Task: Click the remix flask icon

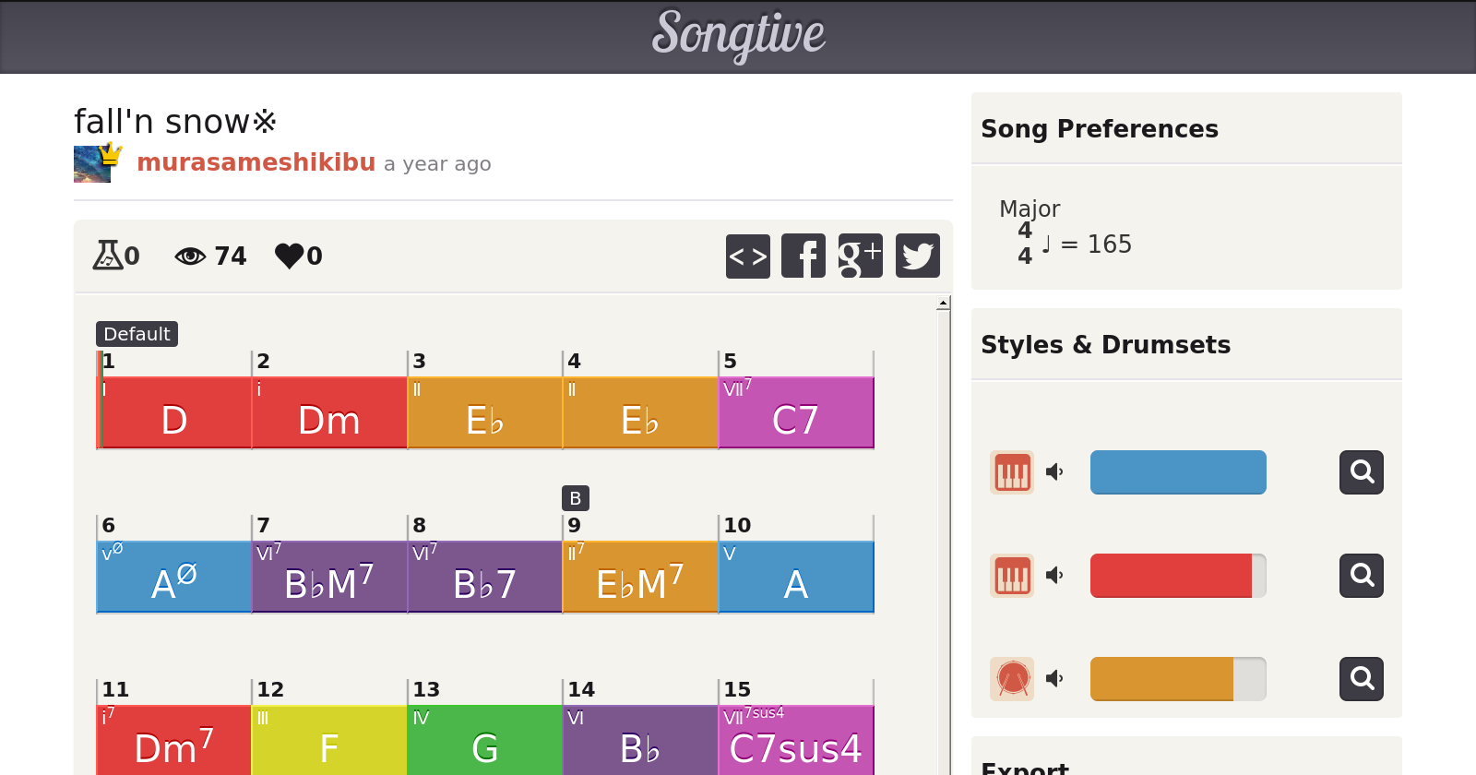Action: click(x=107, y=255)
